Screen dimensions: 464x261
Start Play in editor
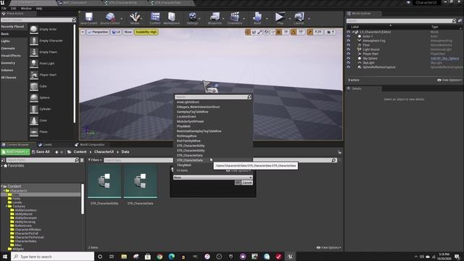[x=280, y=18]
